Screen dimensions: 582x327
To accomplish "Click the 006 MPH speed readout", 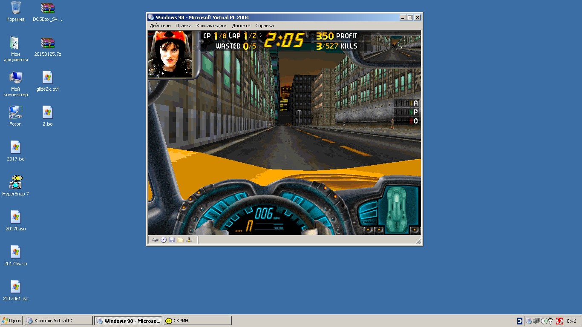I will pyautogui.click(x=267, y=213).
